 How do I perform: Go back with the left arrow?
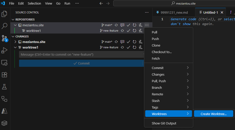pyautogui.click(x=101, y=4)
